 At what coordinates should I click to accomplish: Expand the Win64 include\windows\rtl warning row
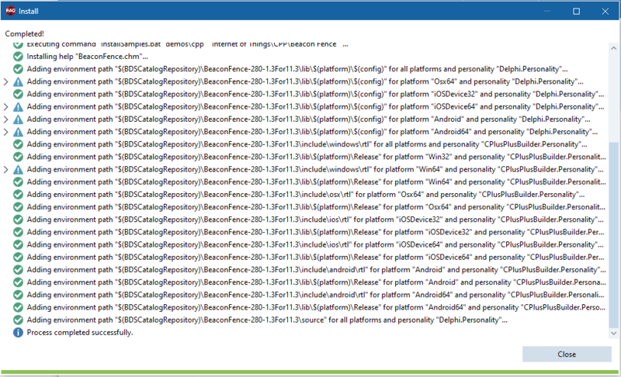point(5,170)
